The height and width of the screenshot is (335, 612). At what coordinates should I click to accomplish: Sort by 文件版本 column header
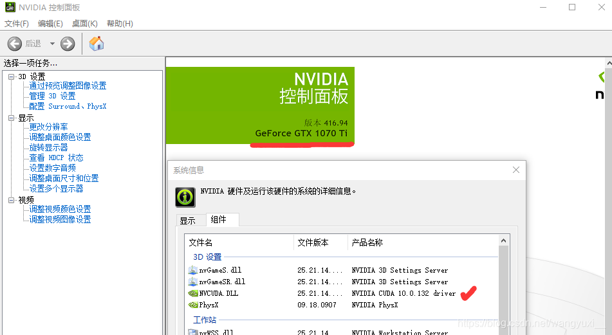pos(320,242)
